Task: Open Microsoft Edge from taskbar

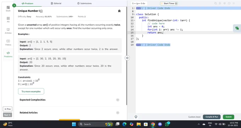Action: (124, 124)
